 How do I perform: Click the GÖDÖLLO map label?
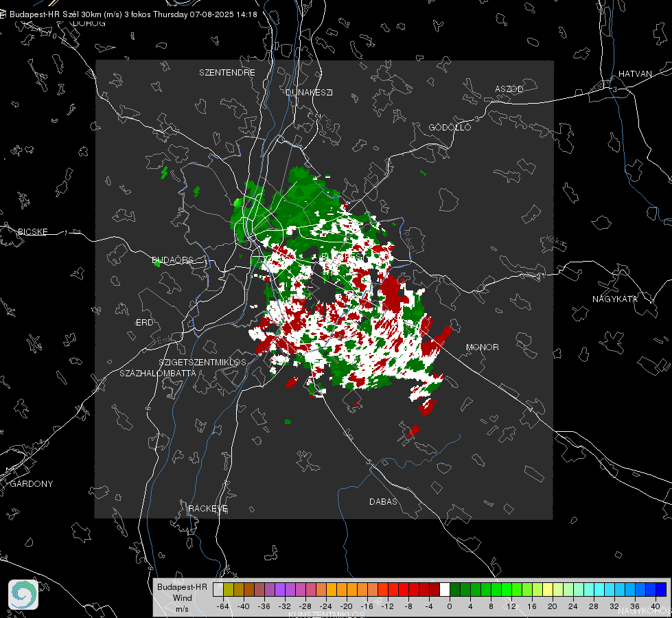450,127
